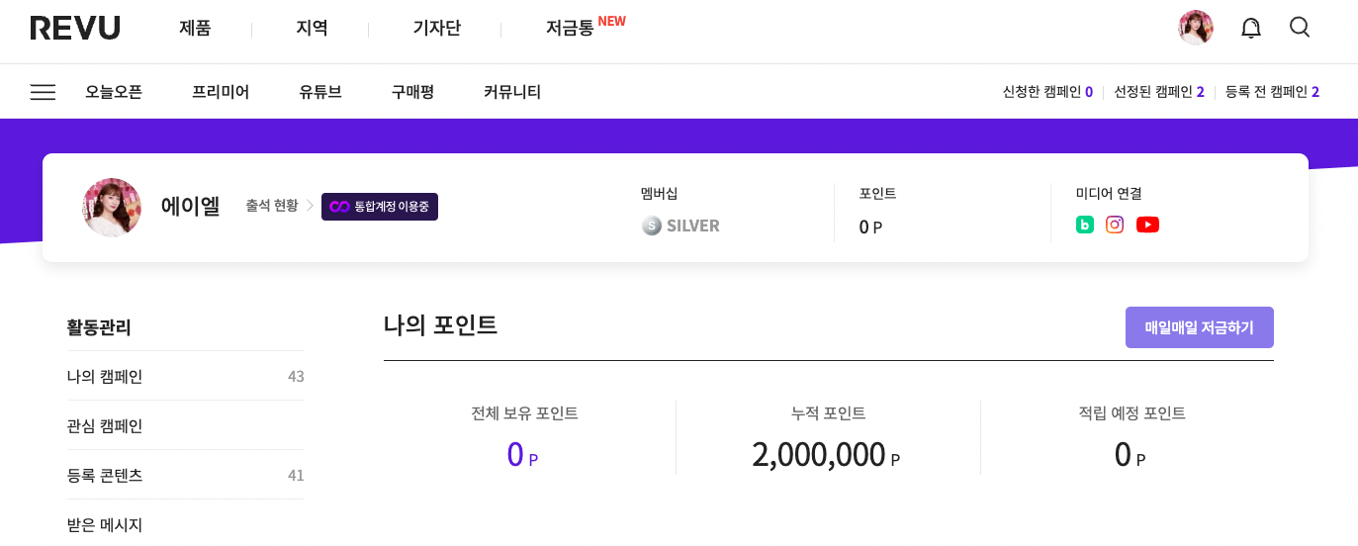The image size is (1358, 546).
Task: Open the 저금통 NEW menu
Action: [584, 28]
